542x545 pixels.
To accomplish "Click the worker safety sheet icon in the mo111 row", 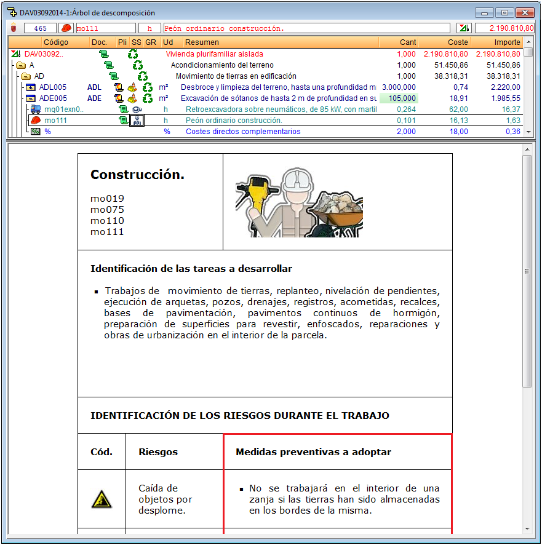I will 137,121.
